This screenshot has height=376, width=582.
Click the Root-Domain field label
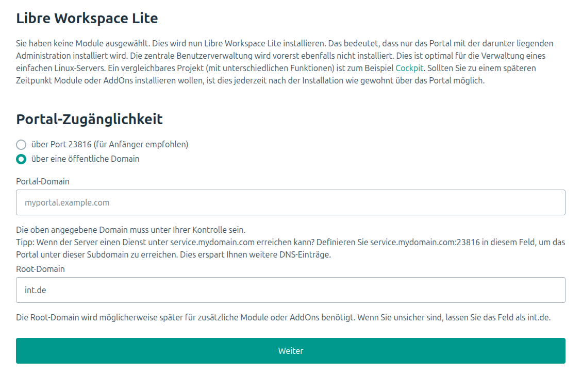40,269
